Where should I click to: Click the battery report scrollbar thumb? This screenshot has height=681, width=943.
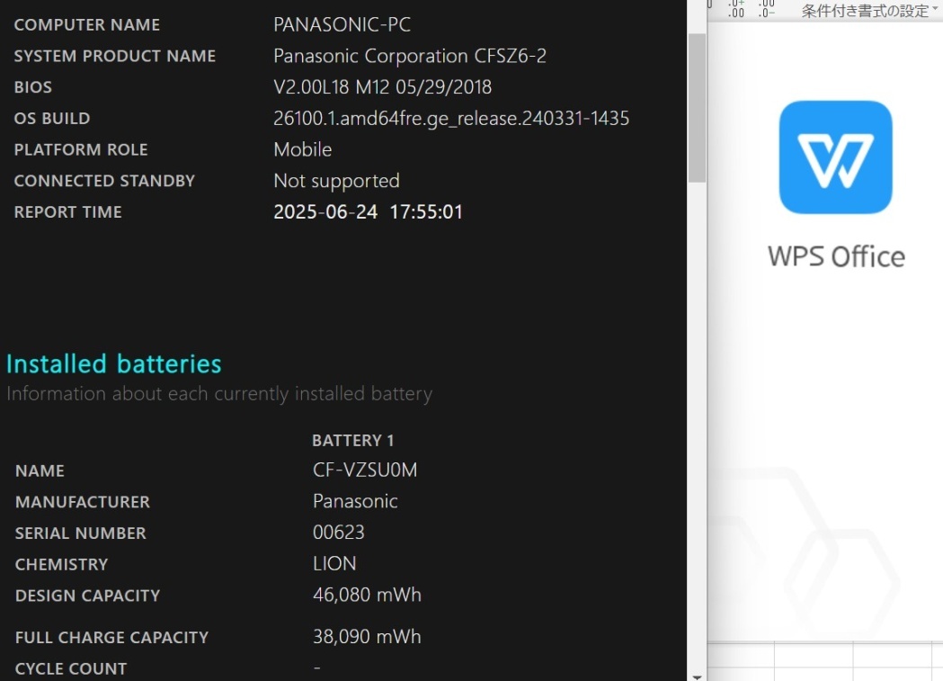697,108
